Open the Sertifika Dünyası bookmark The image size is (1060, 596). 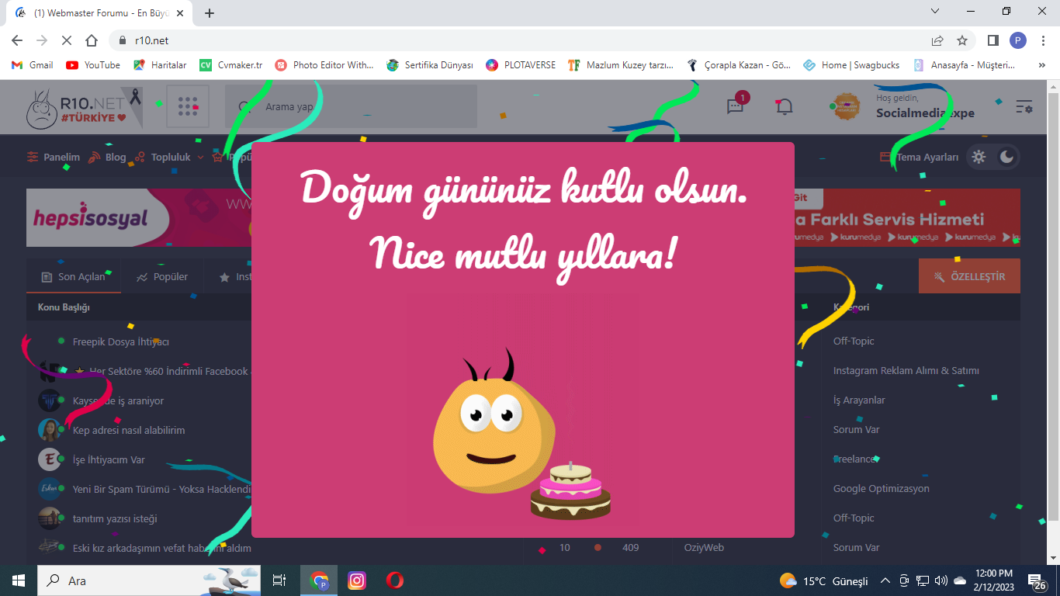pos(430,65)
